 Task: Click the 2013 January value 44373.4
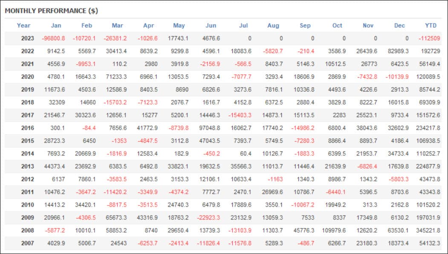click(x=54, y=166)
